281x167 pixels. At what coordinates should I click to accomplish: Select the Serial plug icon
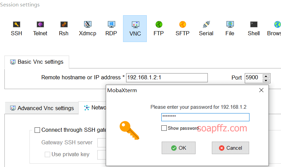click(x=206, y=24)
